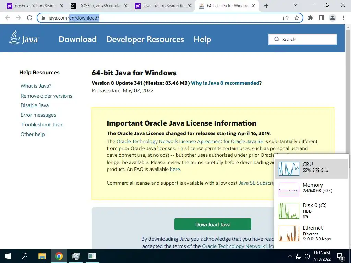Open the Extensions puzzle icon
This screenshot has width=351, height=263.
coord(311,18)
